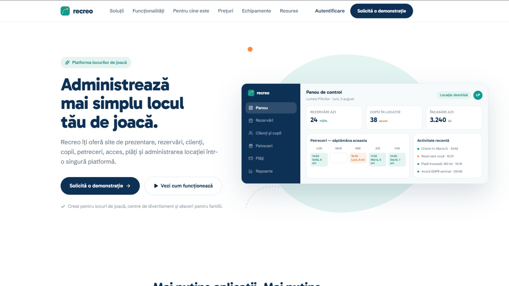Click the headline Administrează mai simplu locul tău de joacă
The width and height of the screenshot is (509, 286).
tap(122, 104)
